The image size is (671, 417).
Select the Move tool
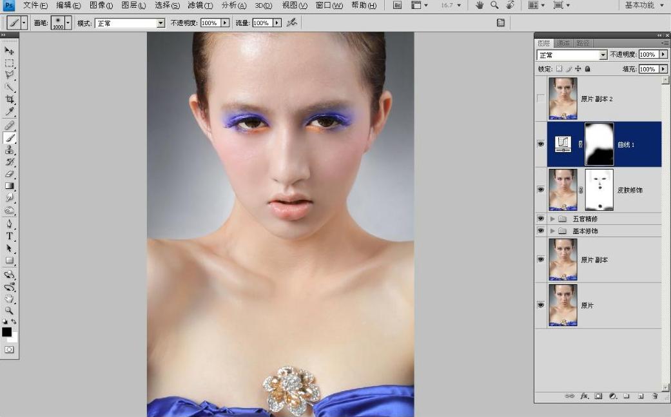click(x=9, y=50)
